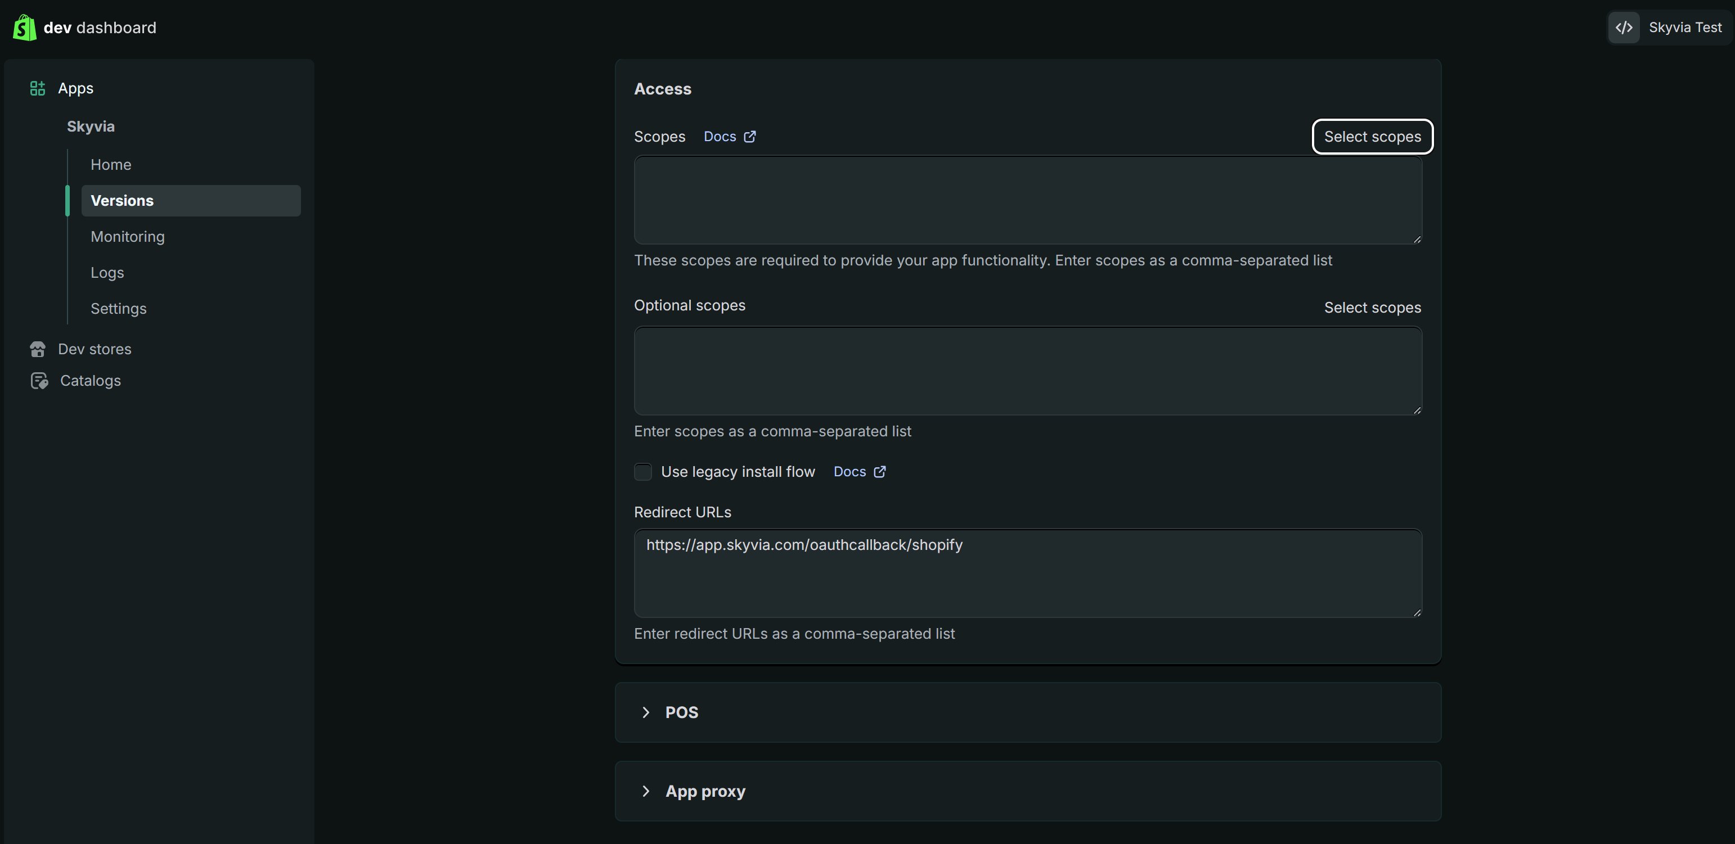
Task: Open the Logs section
Action: 106,272
